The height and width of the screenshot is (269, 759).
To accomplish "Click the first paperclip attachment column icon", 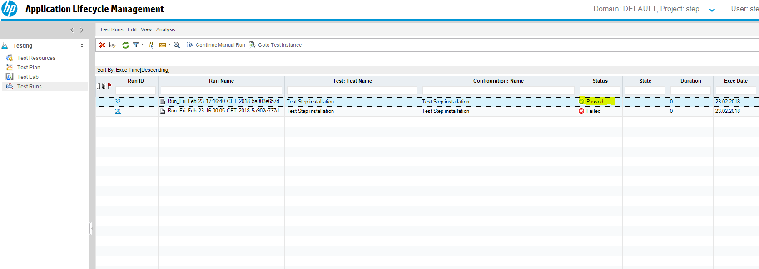I will click(98, 86).
